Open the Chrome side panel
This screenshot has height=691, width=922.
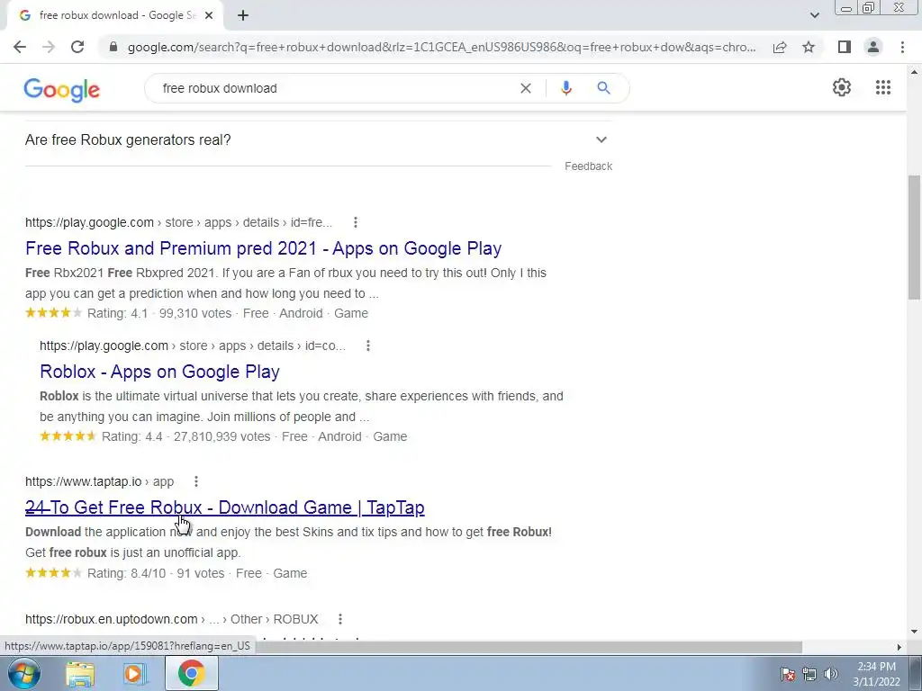[x=845, y=47]
